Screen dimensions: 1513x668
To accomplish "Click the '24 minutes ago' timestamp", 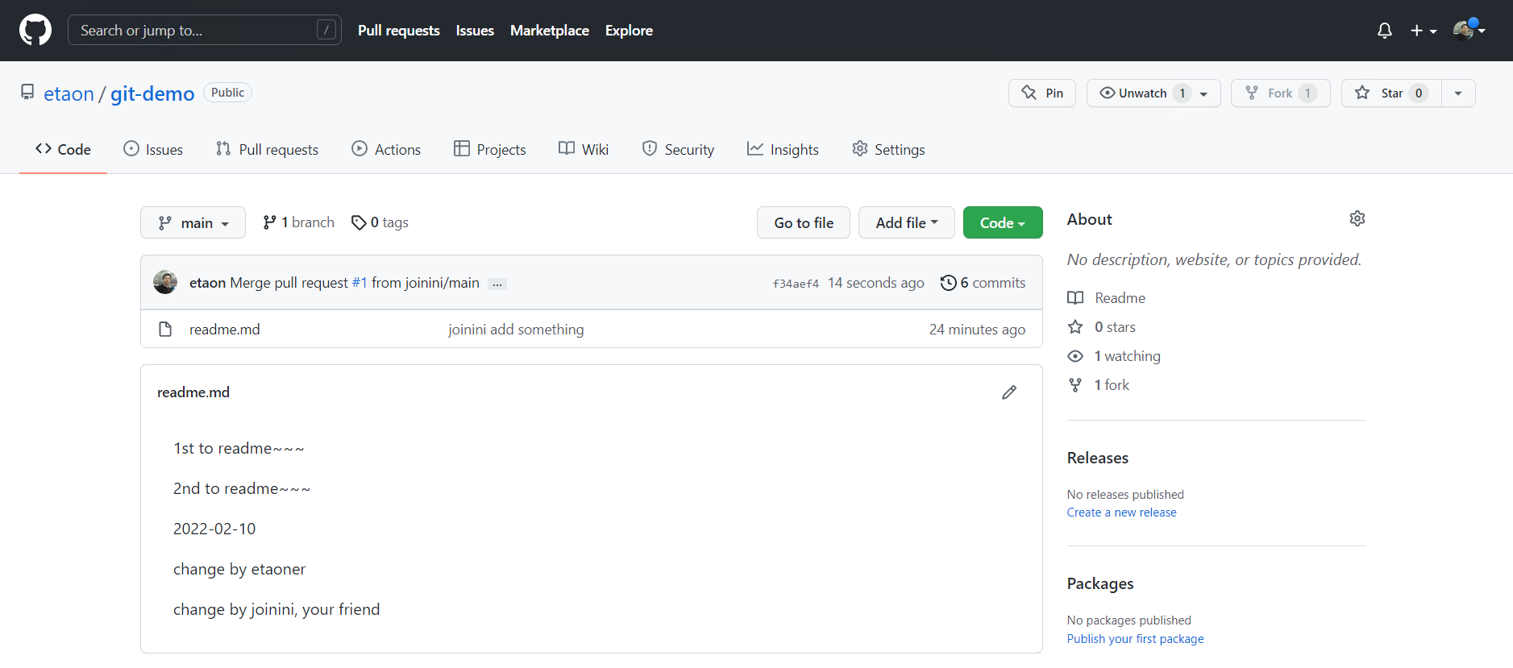I will [x=978, y=330].
